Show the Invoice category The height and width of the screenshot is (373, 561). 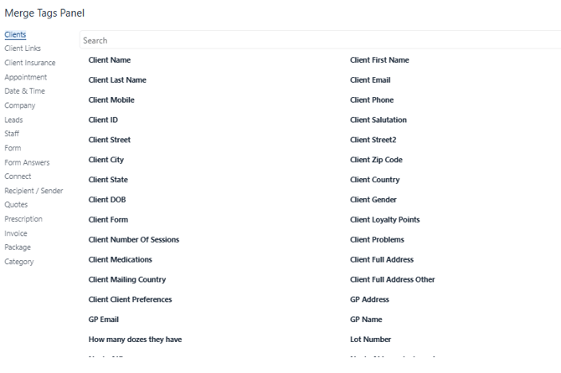pos(16,233)
